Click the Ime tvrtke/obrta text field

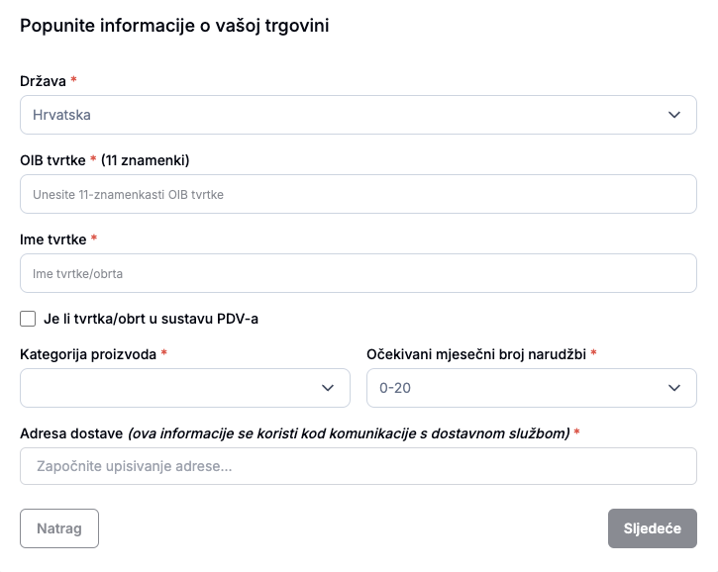click(x=358, y=273)
